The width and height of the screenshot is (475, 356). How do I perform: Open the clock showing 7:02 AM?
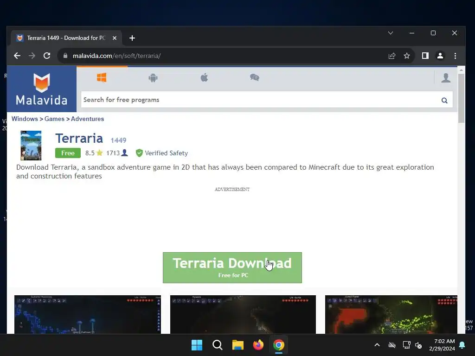point(442,345)
